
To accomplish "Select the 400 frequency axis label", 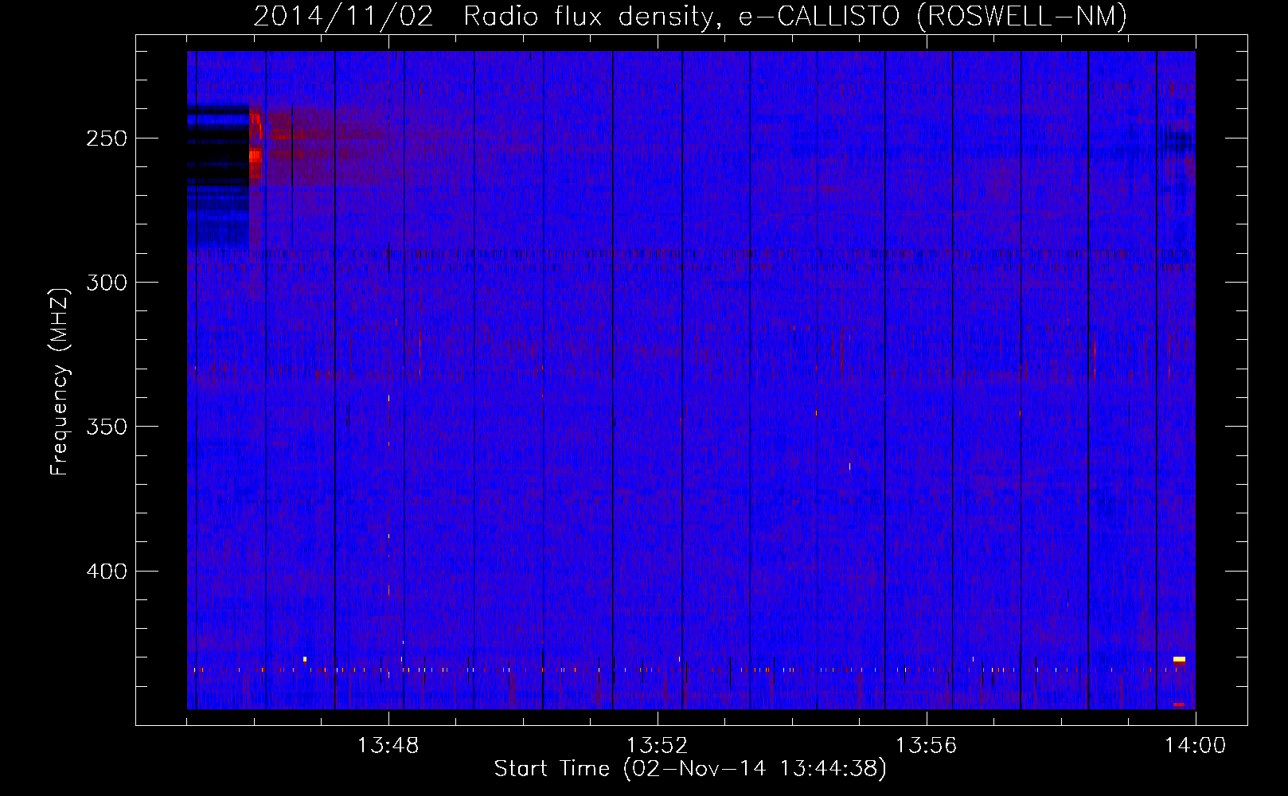I will pos(106,572).
